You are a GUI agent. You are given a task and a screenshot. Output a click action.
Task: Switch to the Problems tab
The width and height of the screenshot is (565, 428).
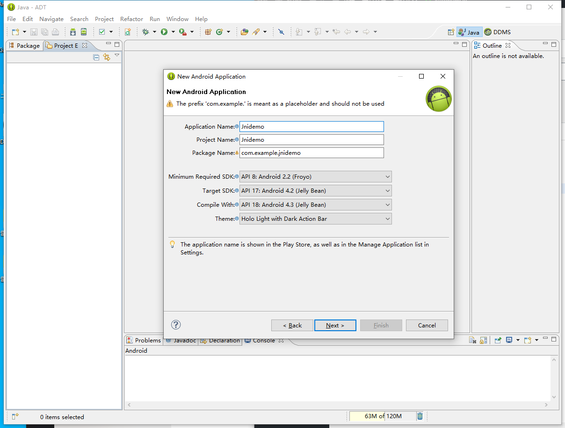[x=144, y=341]
